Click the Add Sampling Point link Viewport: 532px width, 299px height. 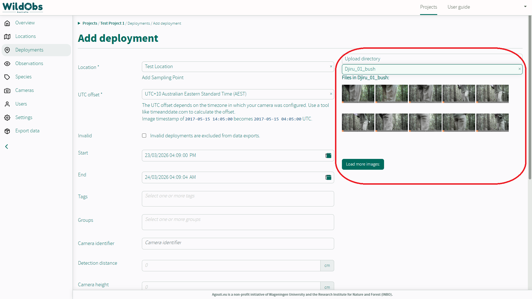click(163, 78)
